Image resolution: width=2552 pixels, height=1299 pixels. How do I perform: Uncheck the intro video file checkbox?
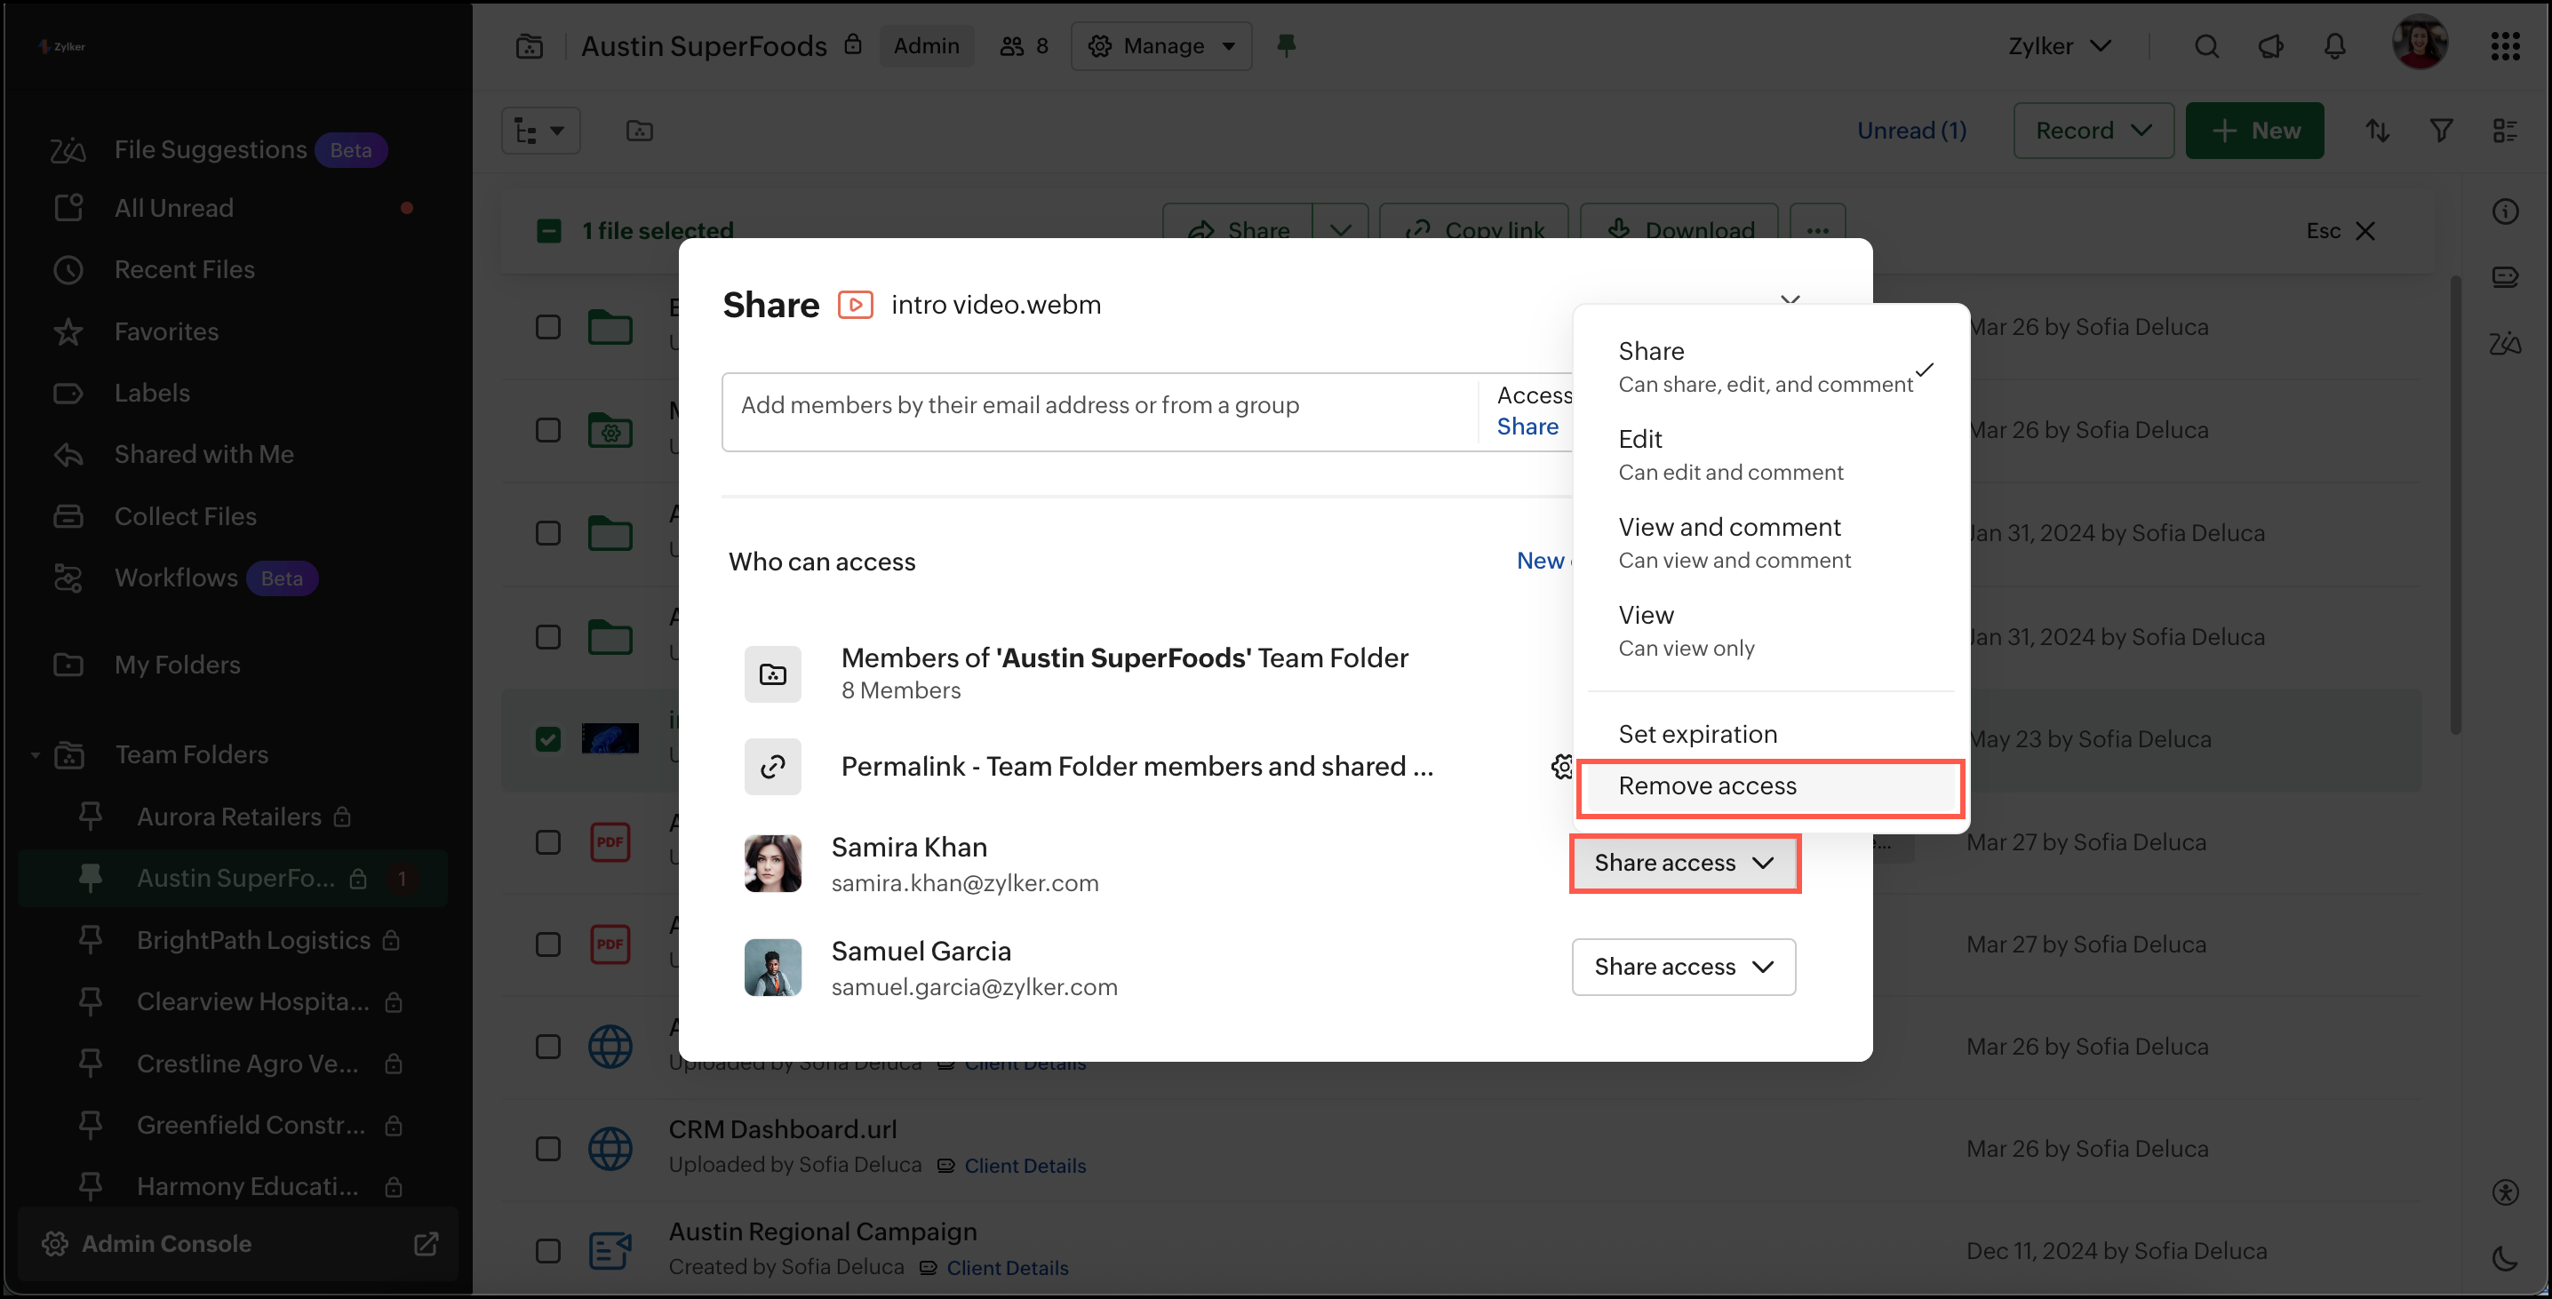click(x=548, y=739)
